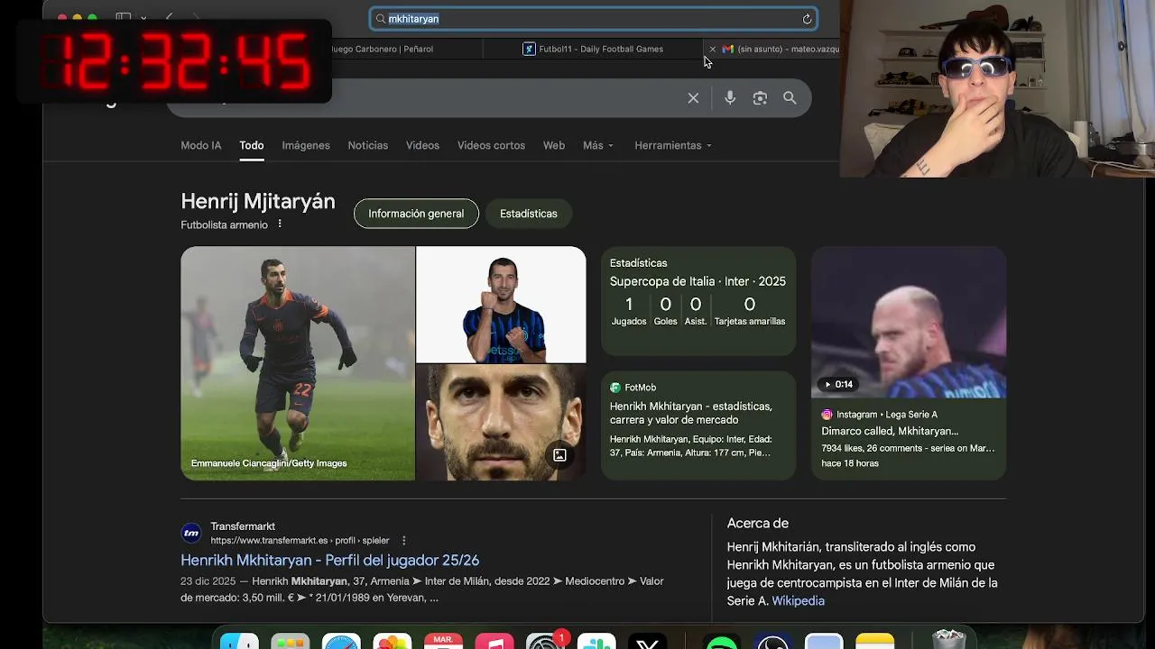Expand the Herramientas dropdown

(x=673, y=145)
